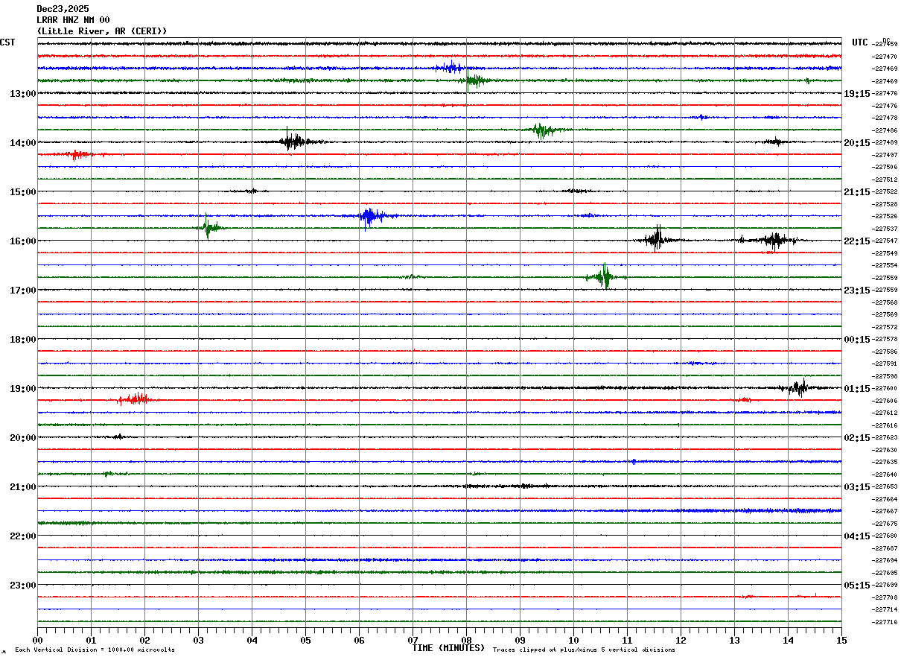
Task: Select the 22:00 CST hour label
Action: tap(22, 536)
